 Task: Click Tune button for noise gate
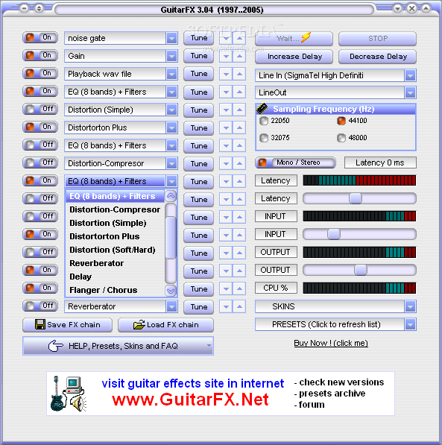(199, 38)
